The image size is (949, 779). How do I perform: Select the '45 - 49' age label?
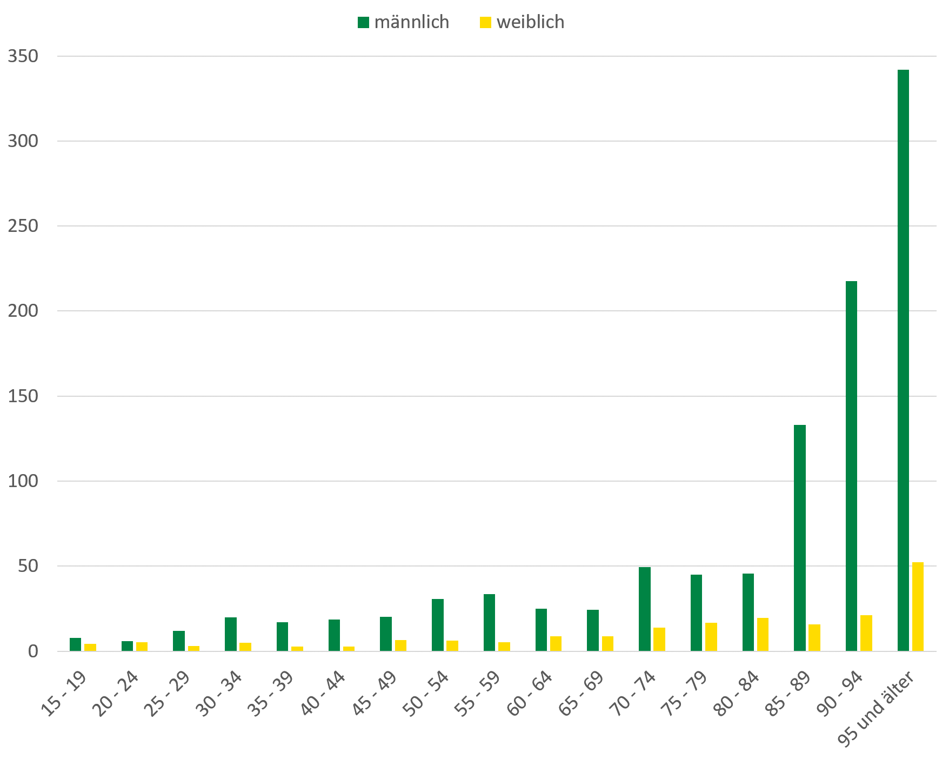pyautogui.click(x=375, y=694)
